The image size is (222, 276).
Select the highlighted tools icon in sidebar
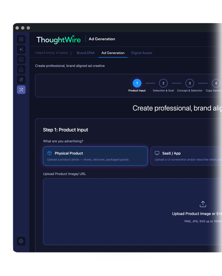pos(21,90)
